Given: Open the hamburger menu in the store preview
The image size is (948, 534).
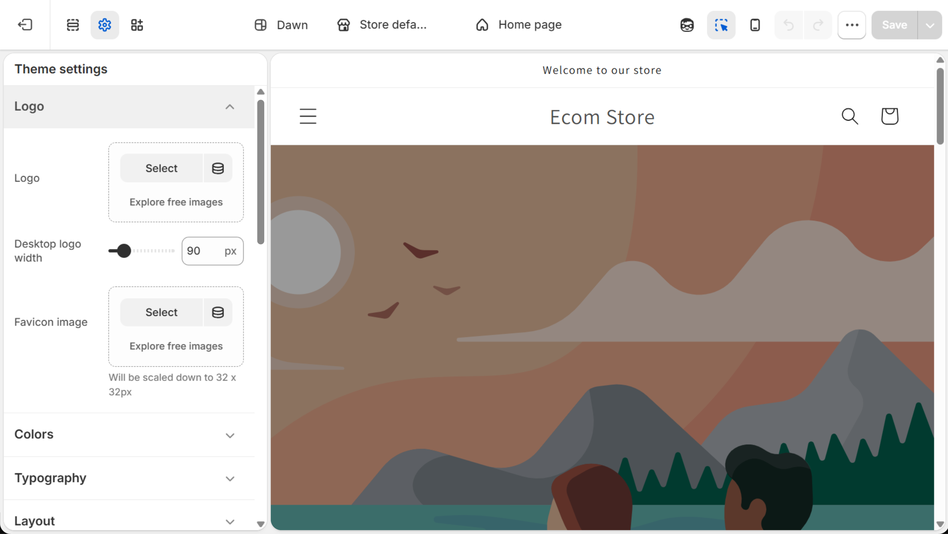Looking at the screenshot, I should pyautogui.click(x=308, y=116).
